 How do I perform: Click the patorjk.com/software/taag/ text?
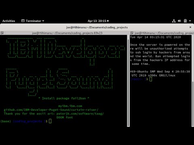(x=80, y=114)
